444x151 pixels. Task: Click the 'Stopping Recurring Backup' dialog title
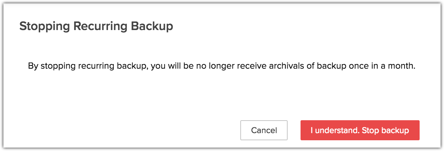point(96,26)
